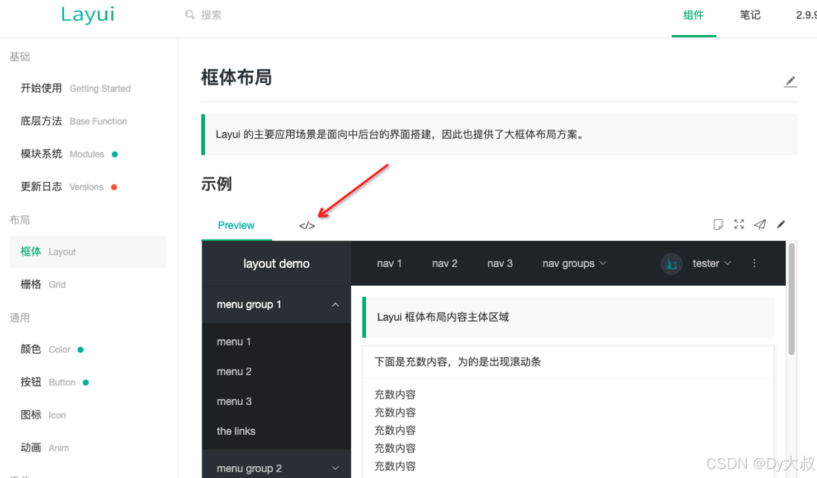Image resolution: width=817 pixels, height=478 pixels.
Task: Click the three-dot more icon
Action: tap(754, 263)
